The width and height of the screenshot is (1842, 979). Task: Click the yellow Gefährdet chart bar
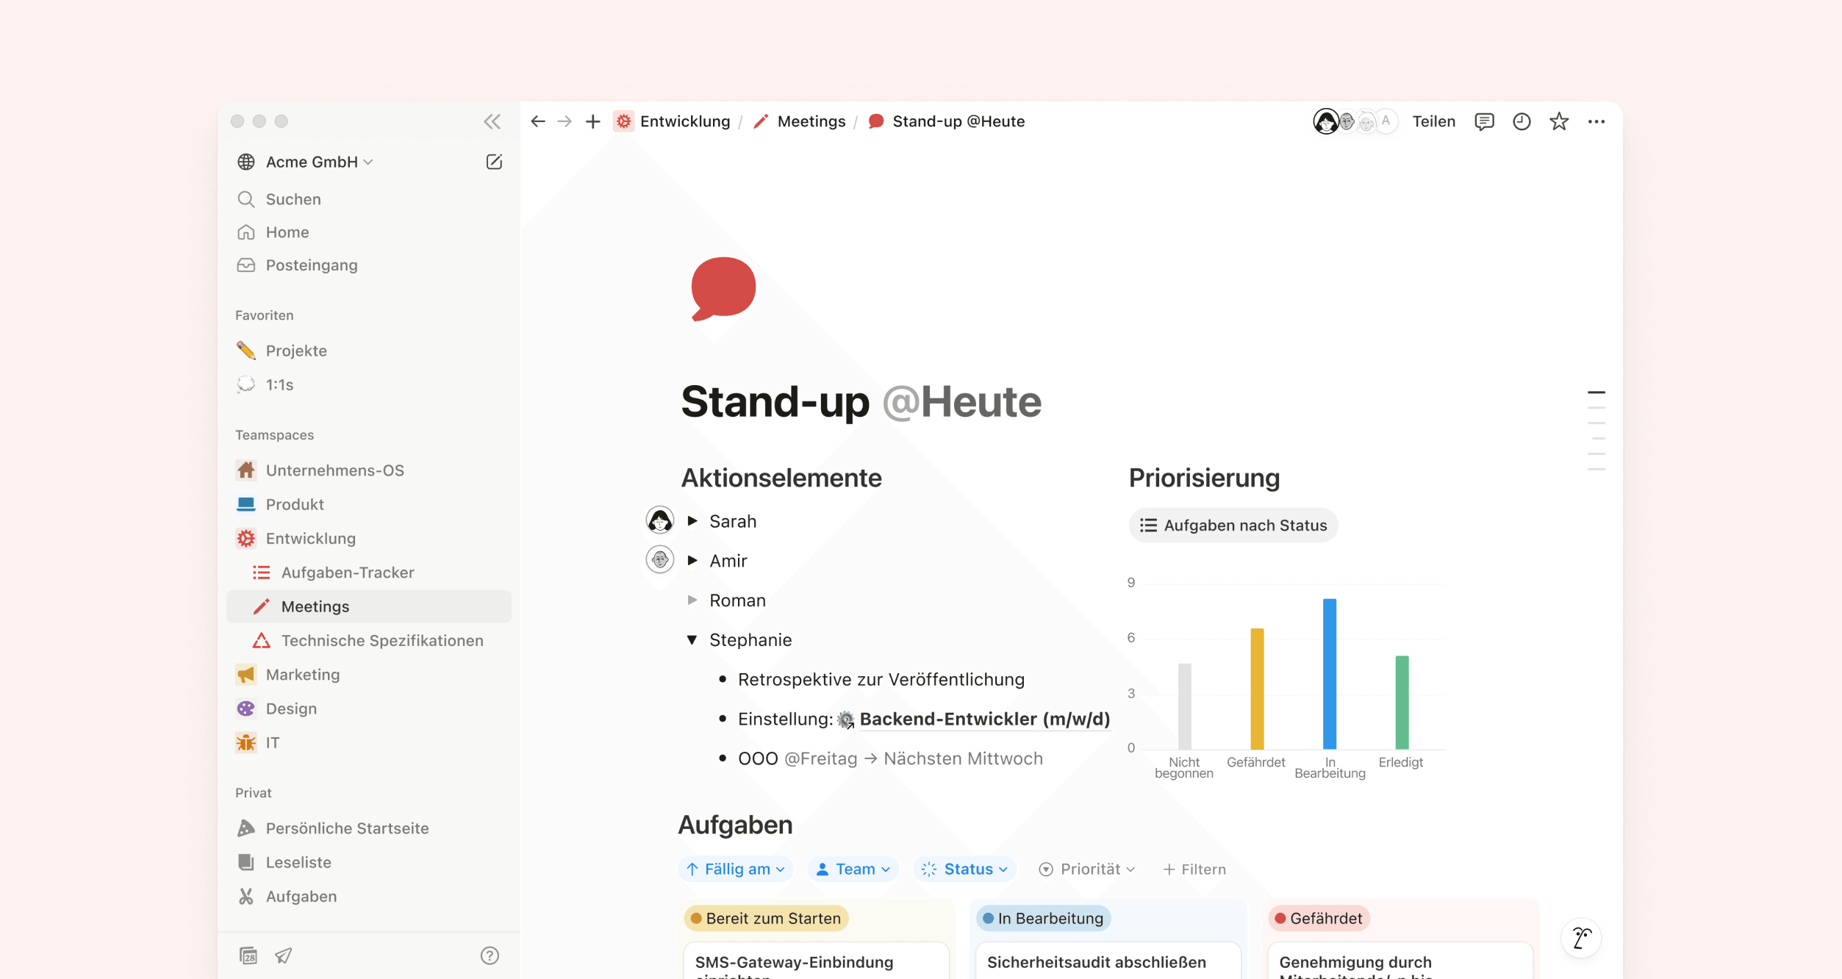(x=1257, y=689)
